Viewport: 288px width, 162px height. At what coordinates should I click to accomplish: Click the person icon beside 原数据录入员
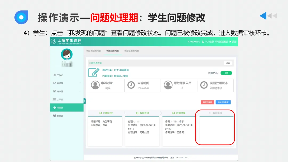point(167,85)
